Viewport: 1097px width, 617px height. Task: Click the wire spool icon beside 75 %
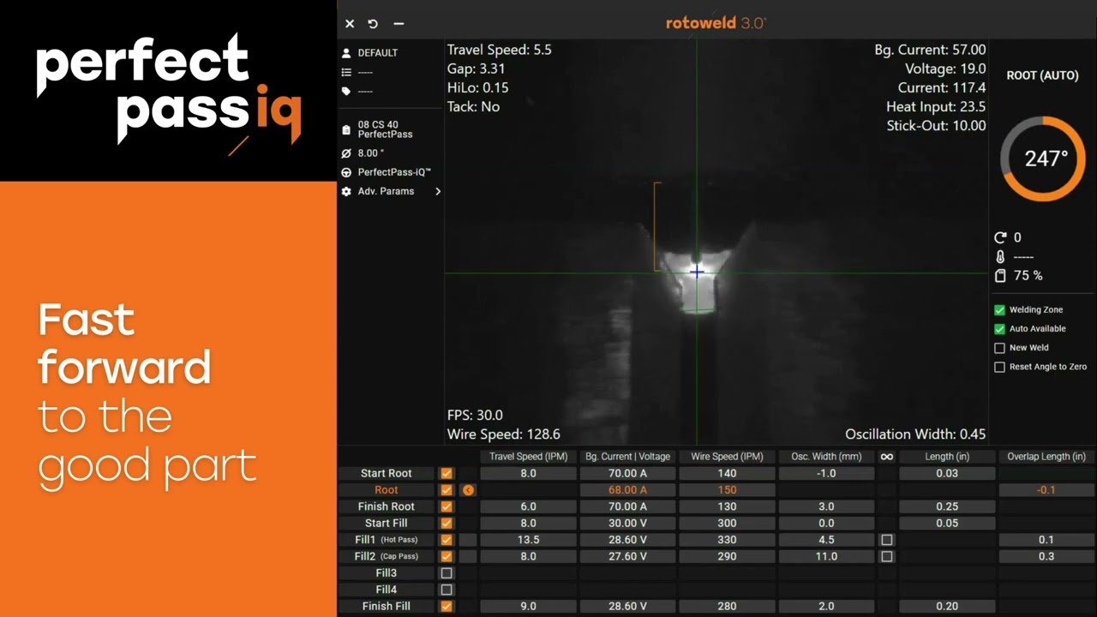pyautogui.click(x=1000, y=275)
